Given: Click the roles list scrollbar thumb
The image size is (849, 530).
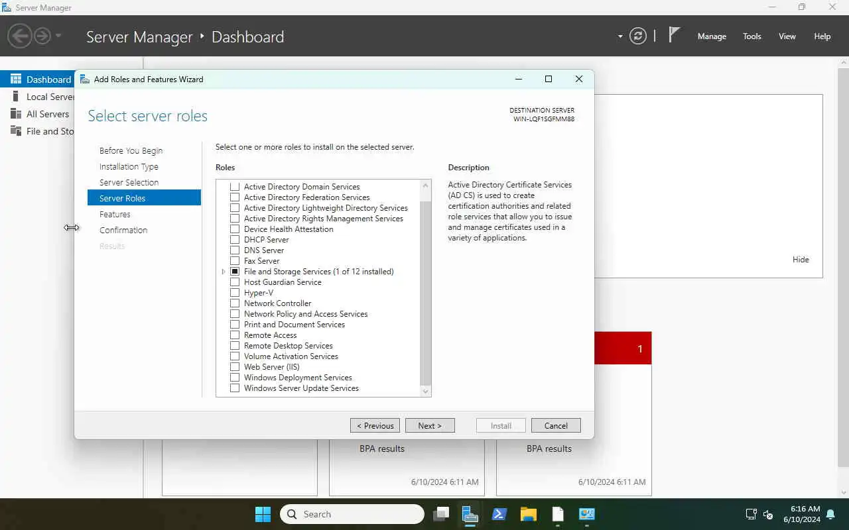Looking at the screenshot, I should click(x=426, y=292).
